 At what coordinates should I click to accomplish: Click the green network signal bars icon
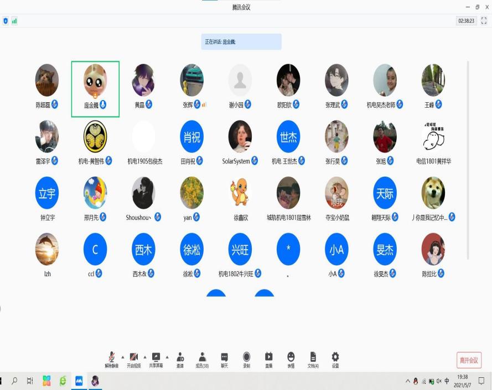[x=14, y=21]
